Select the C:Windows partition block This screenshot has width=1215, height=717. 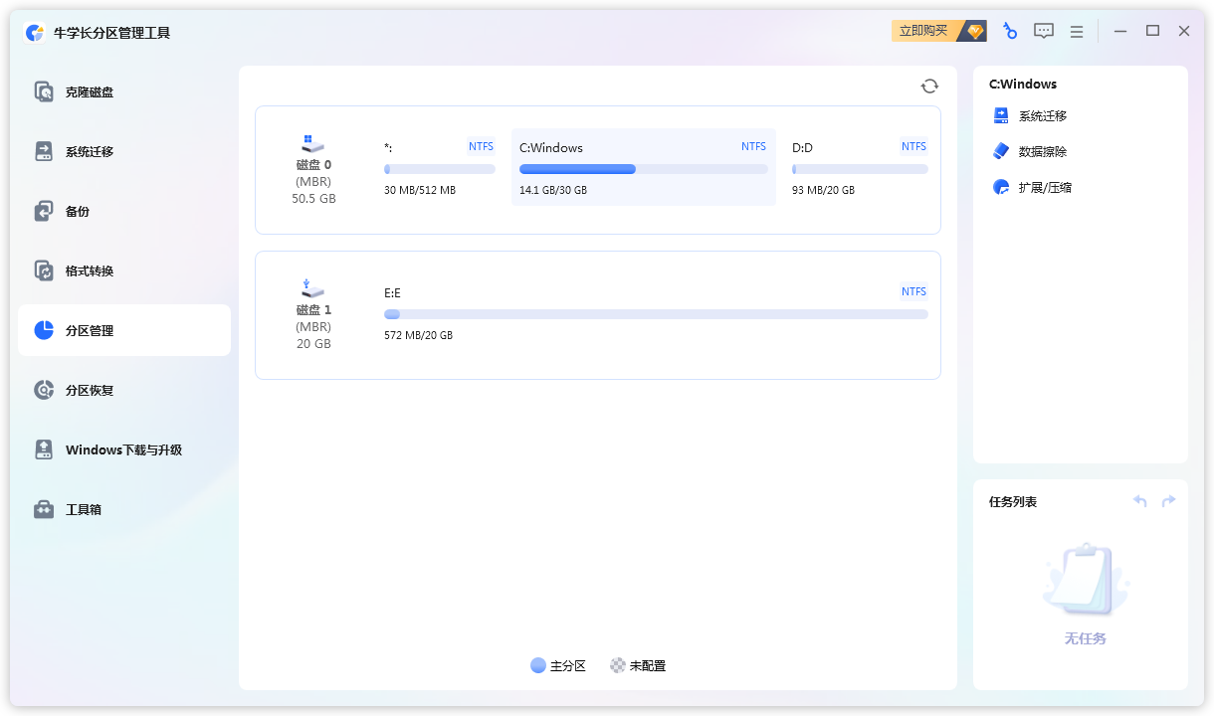click(x=643, y=167)
